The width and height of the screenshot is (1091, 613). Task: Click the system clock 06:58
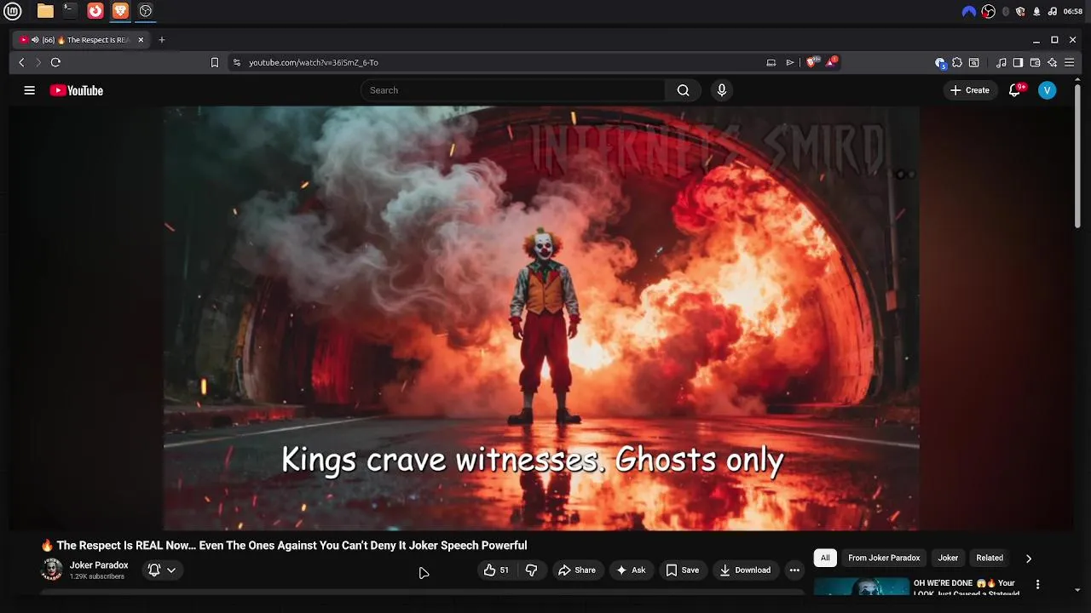[x=1073, y=11]
